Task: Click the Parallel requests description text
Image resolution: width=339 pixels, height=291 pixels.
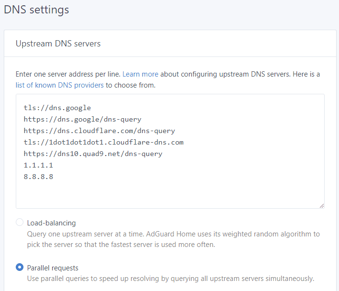Action: pos(171,279)
